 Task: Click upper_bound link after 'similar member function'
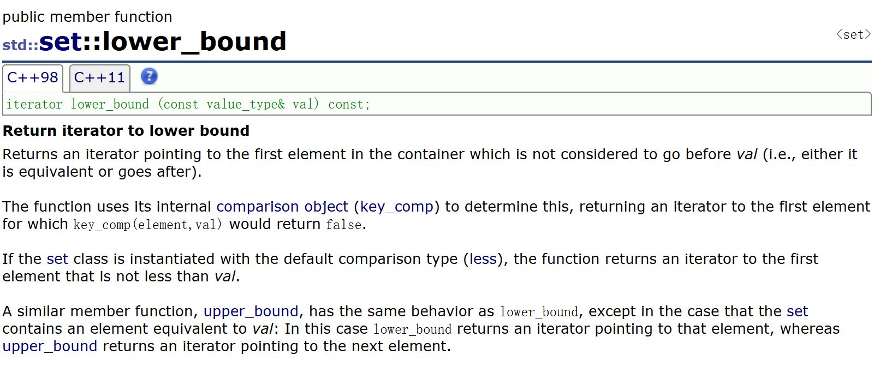[x=251, y=311]
